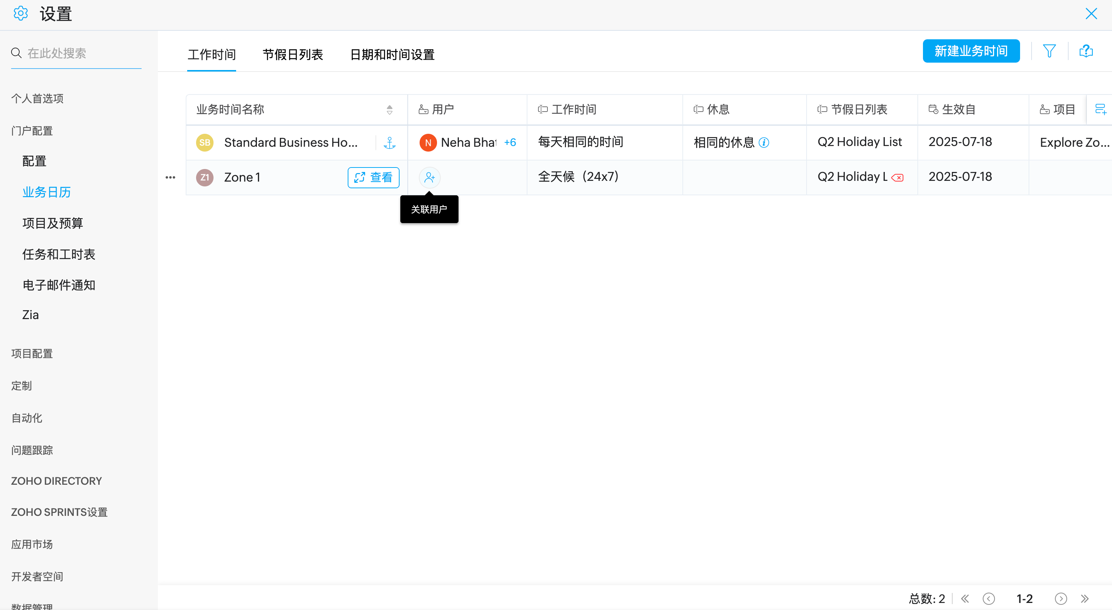Click the filter funnel icon
This screenshot has height=610, width=1112.
(1049, 51)
